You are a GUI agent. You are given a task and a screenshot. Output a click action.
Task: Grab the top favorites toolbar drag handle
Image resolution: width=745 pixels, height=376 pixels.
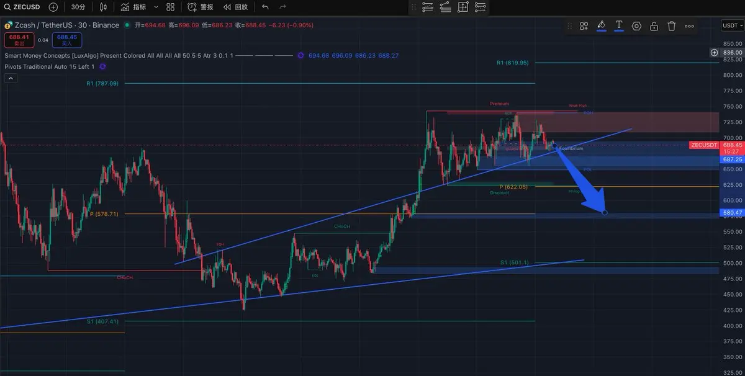(x=413, y=7)
